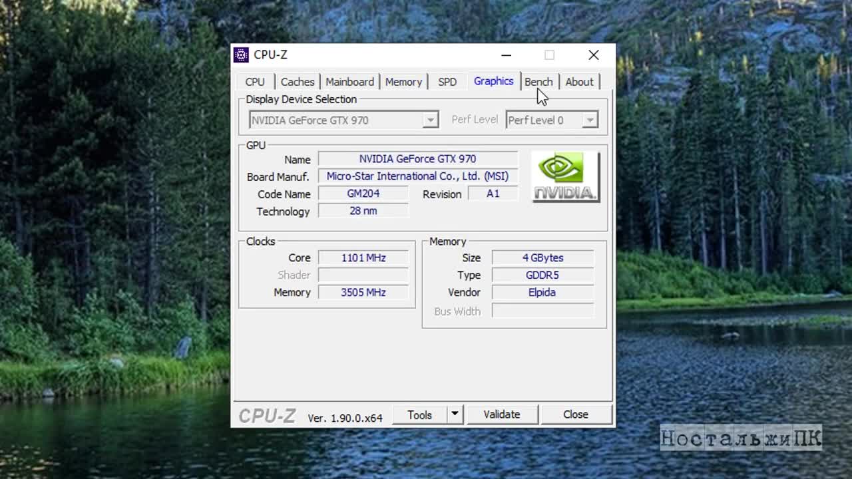
Task: Click the Core clock 1101 MHz value
Action: 363,257
